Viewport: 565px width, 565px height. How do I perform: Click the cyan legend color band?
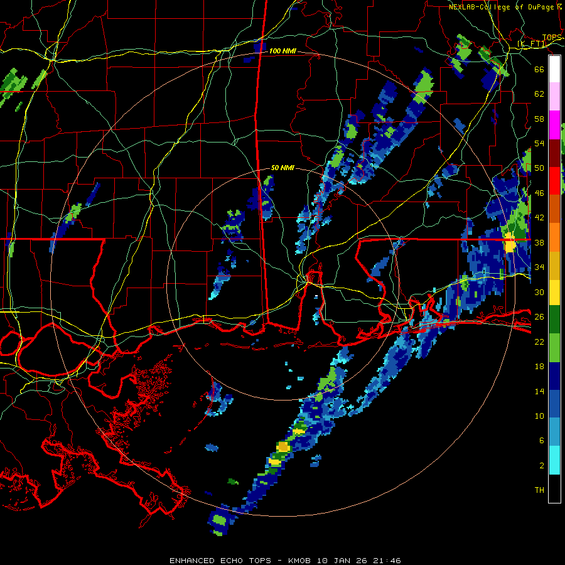pos(554,460)
